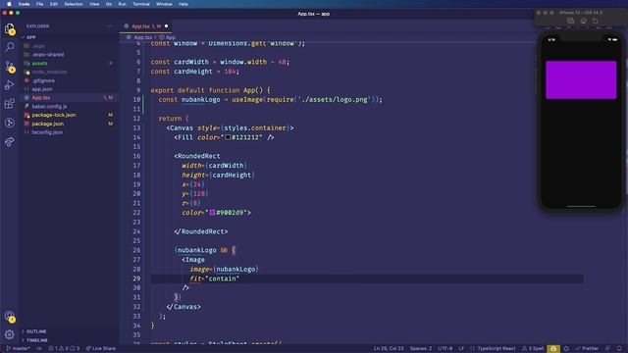Open the Run and Debug view
Screen dimensions: 628x353
[10, 85]
